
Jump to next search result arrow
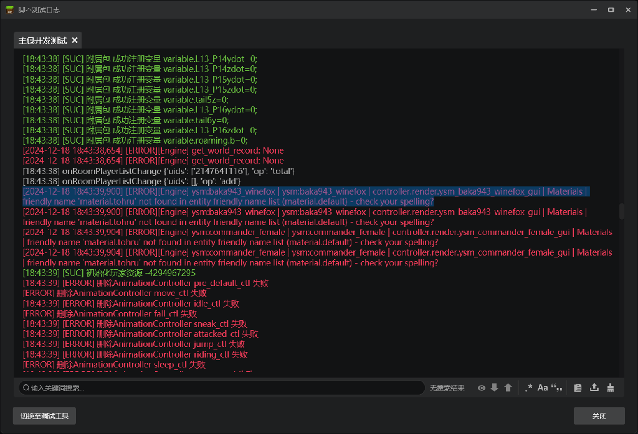[495, 388]
